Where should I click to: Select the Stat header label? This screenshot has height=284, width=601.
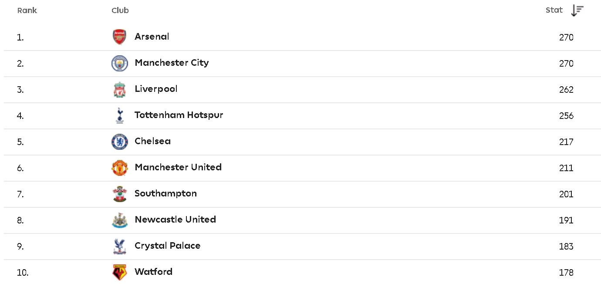[x=554, y=10]
